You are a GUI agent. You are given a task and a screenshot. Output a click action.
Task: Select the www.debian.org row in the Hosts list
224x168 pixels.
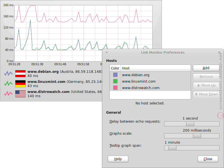(150, 75)
